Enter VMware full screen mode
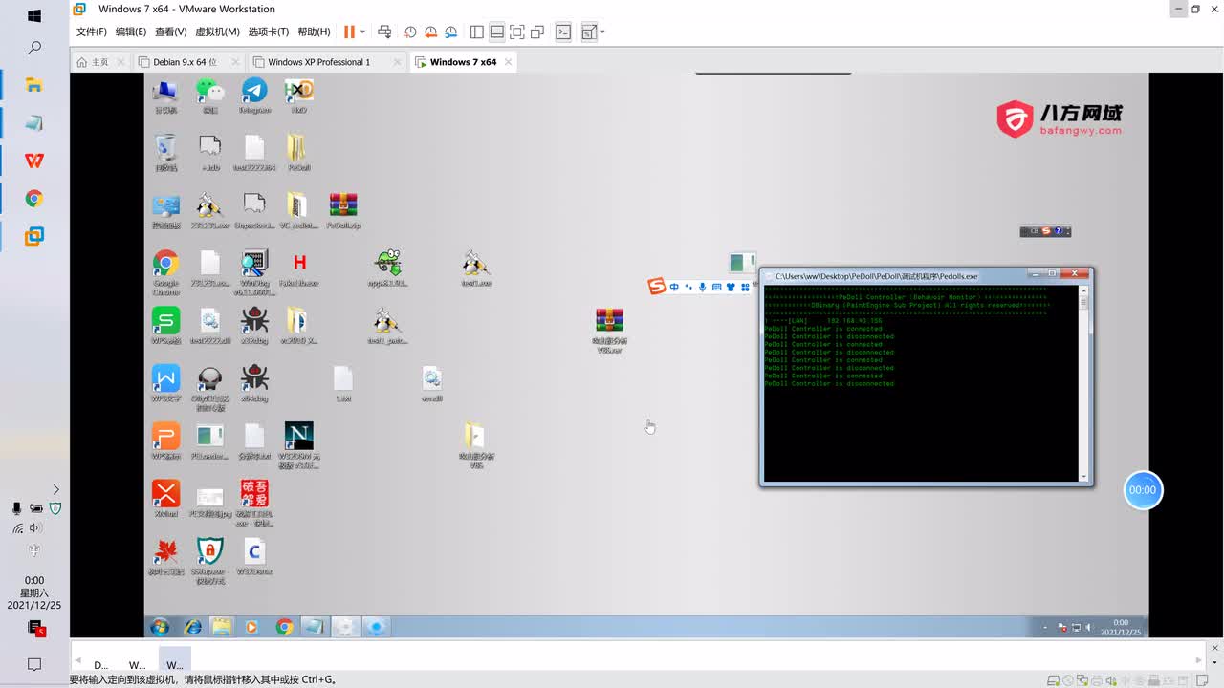The image size is (1224, 688). pos(517,32)
